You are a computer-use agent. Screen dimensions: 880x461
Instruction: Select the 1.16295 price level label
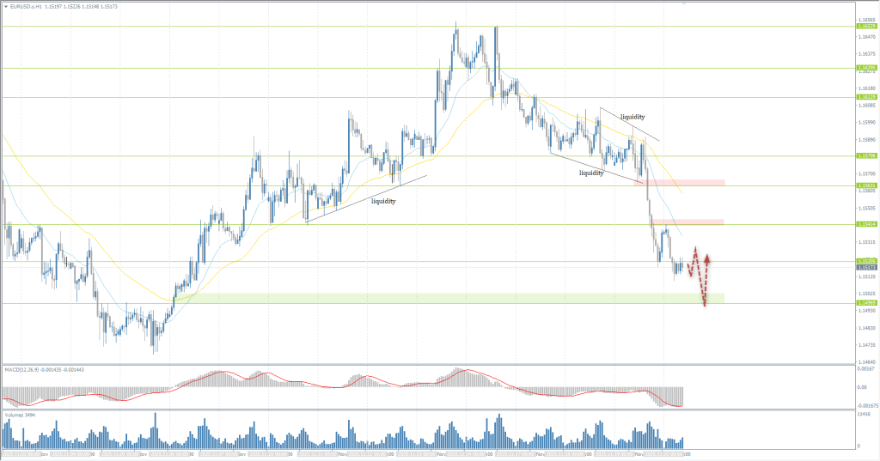tap(865, 68)
